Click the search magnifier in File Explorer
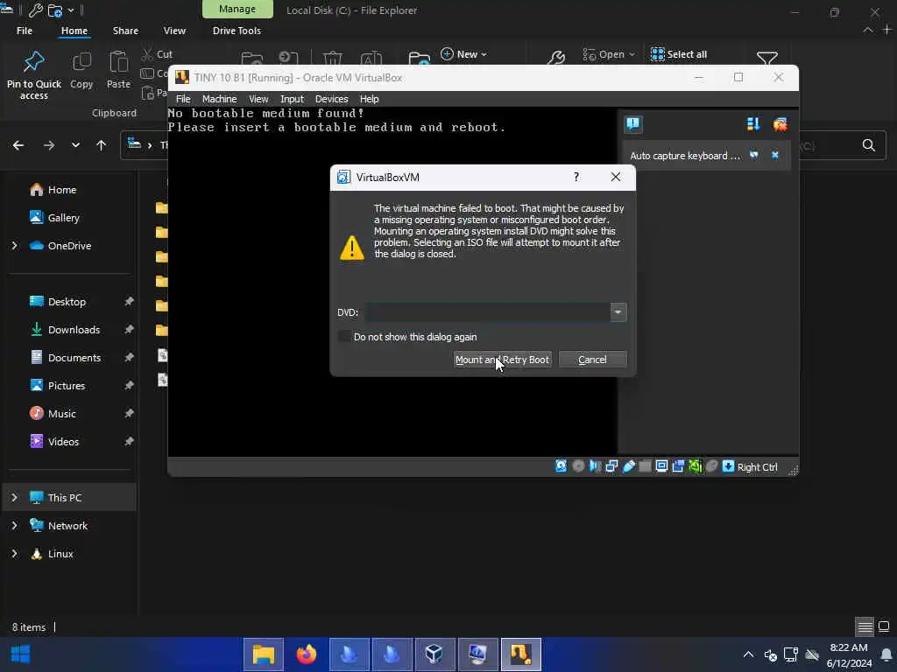This screenshot has width=897, height=672. [868, 145]
